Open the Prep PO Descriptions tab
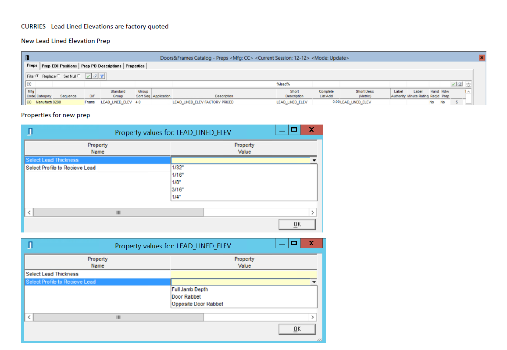Viewport: 507px width, 350px height. click(101, 66)
